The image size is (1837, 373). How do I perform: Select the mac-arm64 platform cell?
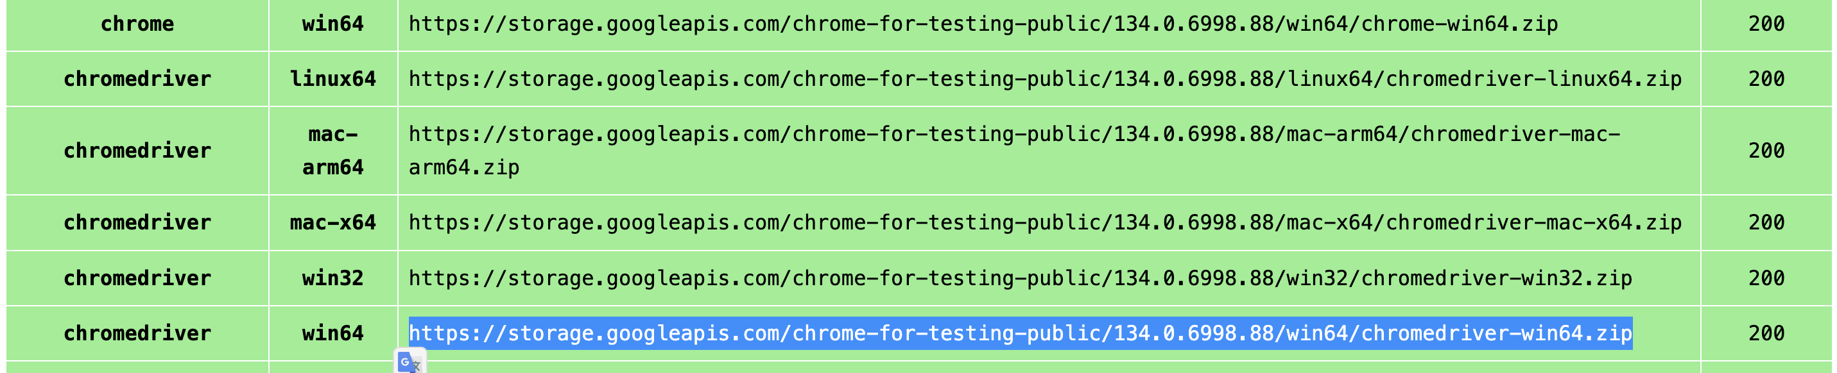click(x=333, y=151)
